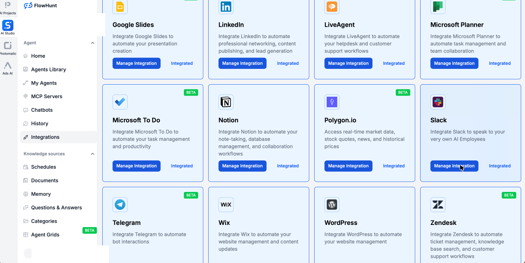This screenshot has height=263, width=525.
Task: Click the Telegram logo icon
Action: [x=120, y=205]
